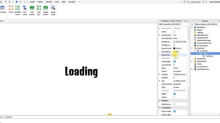Image resolution: width=220 pixels, height=123 pixels.
Task: Expand the TextChatService tree node
Action: (192, 69)
